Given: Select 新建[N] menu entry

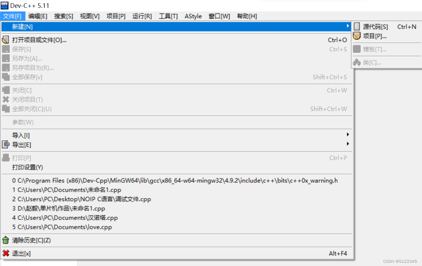Looking at the screenshot, I should pos(176,27).
